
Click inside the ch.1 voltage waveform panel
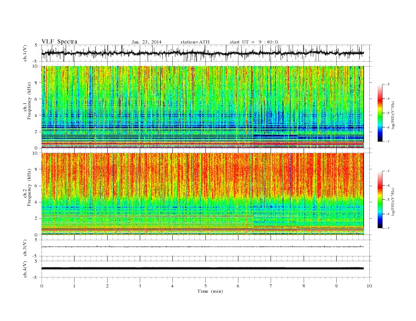click(206, 53)
